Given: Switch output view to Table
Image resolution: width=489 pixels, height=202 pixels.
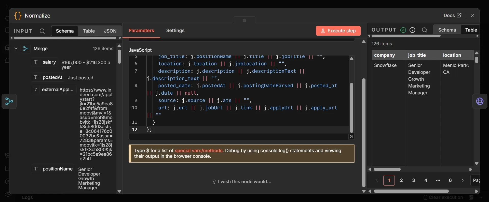Looking at the screenshot, I should 471,30.
